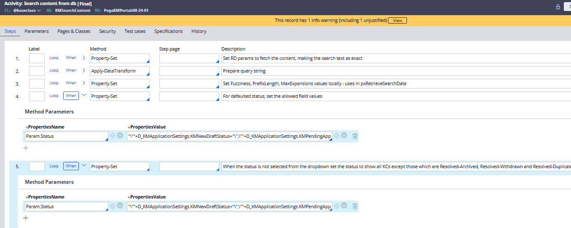Click target icon next to step 5 PropertiesValue
The width and height of the screenshot is (571, 228).
pos(337,206)
